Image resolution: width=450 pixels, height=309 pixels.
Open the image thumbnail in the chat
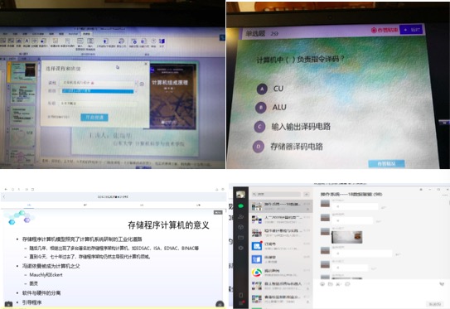[346, 237]
